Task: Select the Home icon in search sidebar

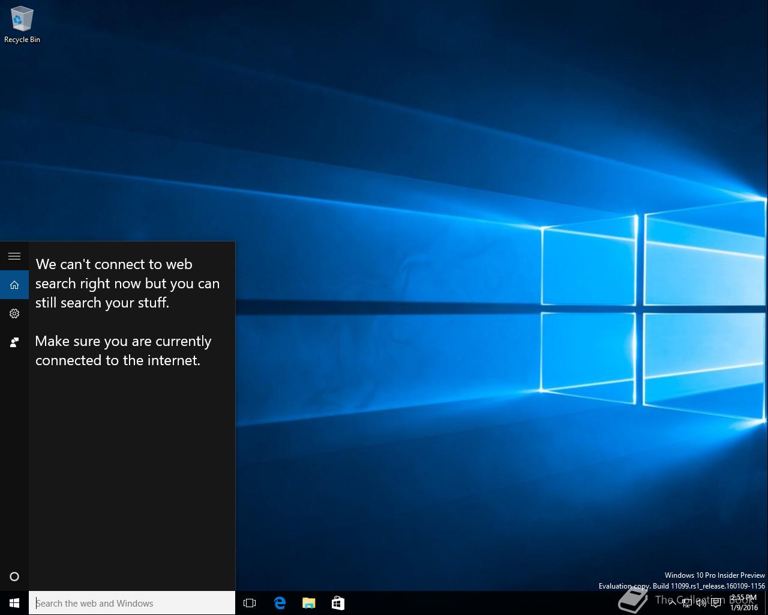Action: pos(14,285)
